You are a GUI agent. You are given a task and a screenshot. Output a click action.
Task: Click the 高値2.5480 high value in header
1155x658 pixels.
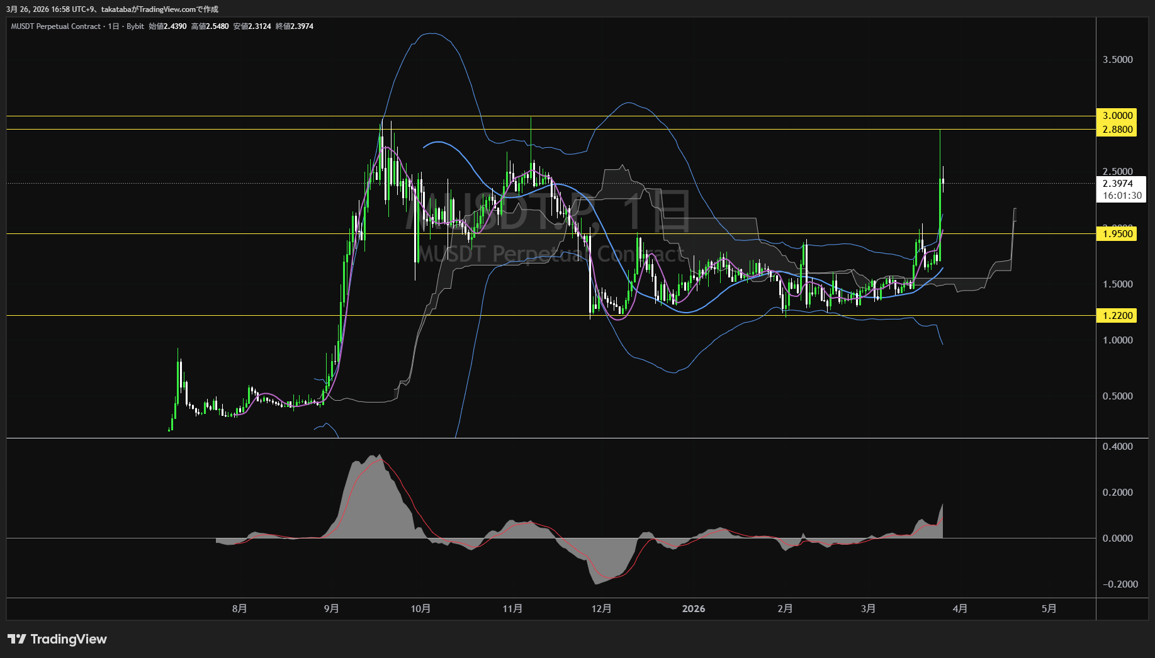(x=210, y=26)
